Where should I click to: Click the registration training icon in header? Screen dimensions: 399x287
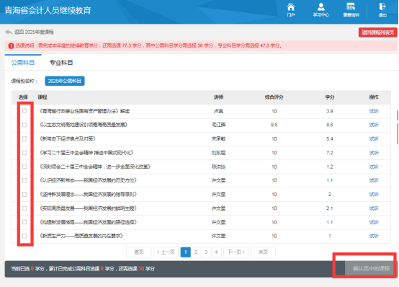(351, 7)
